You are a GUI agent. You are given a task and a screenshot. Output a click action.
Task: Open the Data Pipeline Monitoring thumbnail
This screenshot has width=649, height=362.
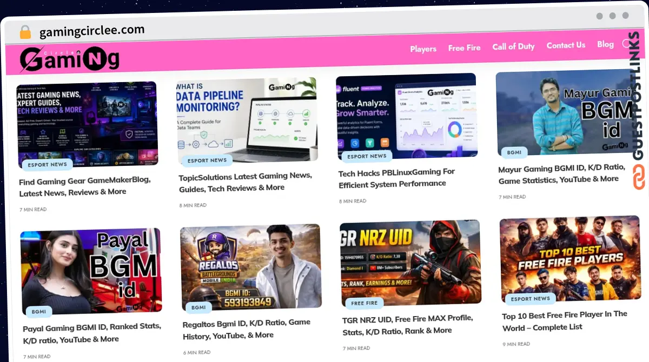[247, 120]
